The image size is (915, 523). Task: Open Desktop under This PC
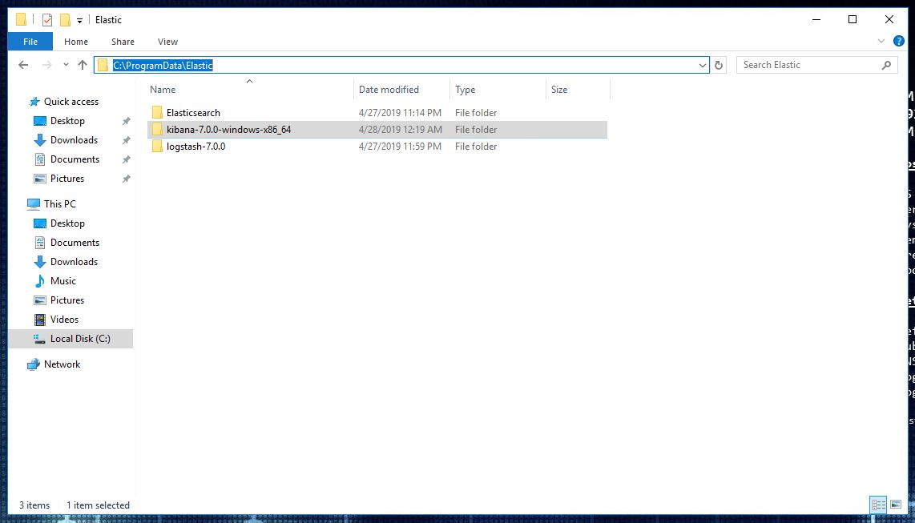(x=67, y=223)
